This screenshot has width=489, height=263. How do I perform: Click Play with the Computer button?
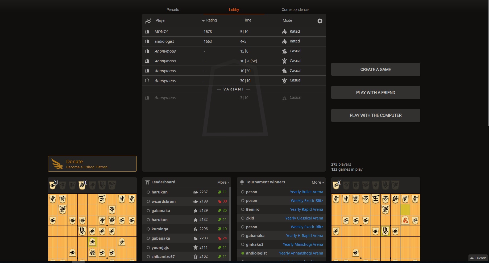tap(376, 115)
